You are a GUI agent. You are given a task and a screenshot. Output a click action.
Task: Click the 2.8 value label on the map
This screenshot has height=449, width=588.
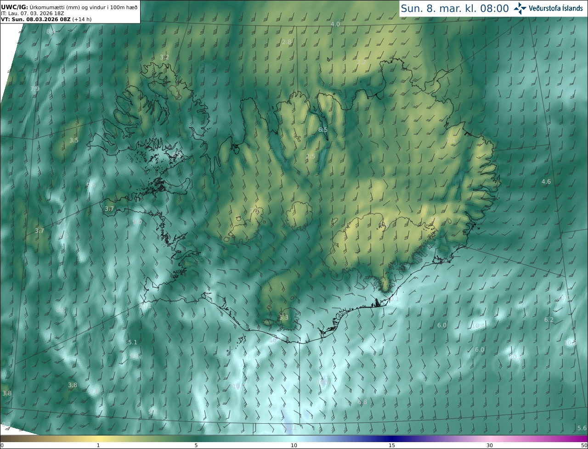pos(287,42)
